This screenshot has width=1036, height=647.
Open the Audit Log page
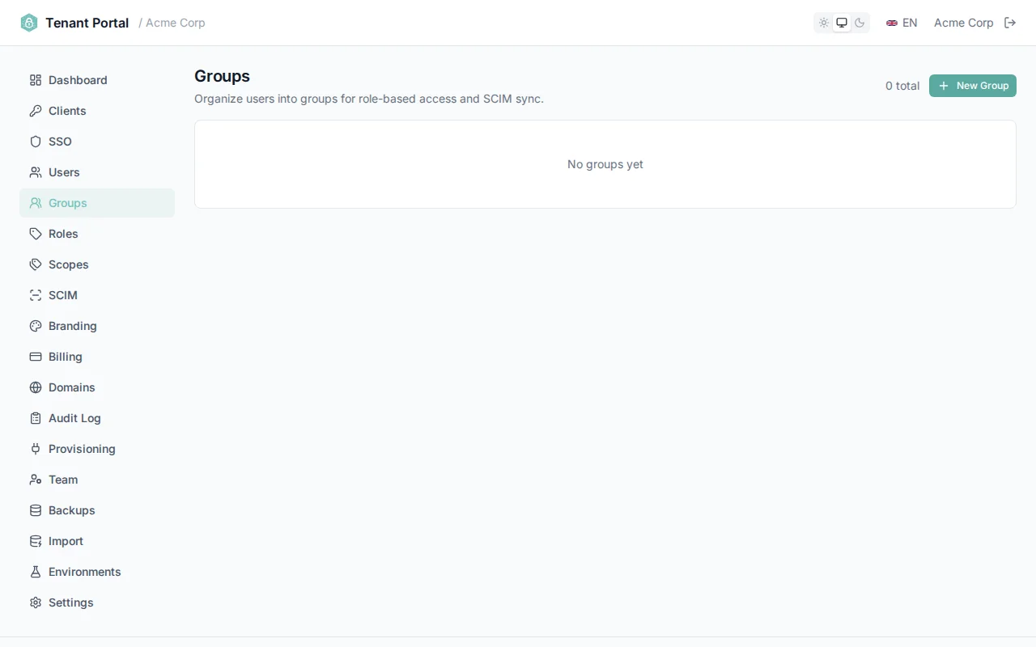point(97,418)
